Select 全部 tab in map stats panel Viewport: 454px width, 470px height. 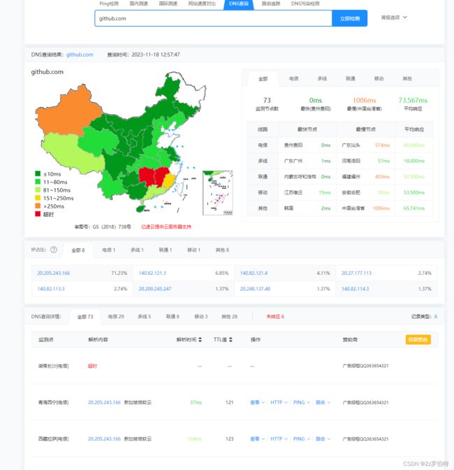[263, 79]
